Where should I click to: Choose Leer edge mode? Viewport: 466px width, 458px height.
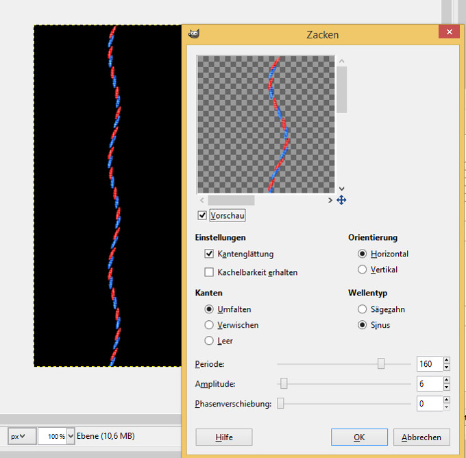(x=209, y=341)
